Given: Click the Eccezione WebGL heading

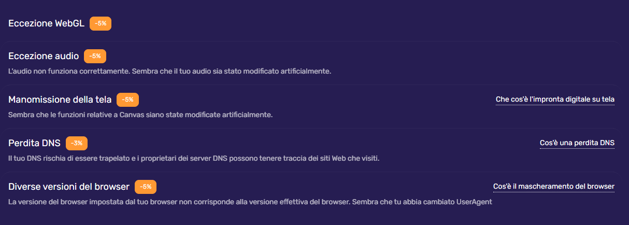Looking at the screenshot, I should pyautogui.click(x=46, y=23).
